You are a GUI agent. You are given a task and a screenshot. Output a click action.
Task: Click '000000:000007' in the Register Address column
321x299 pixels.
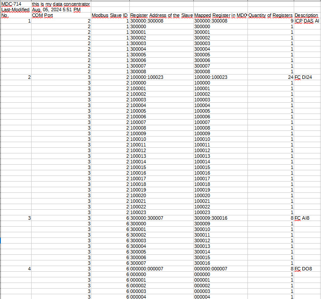tap(161, 269)
